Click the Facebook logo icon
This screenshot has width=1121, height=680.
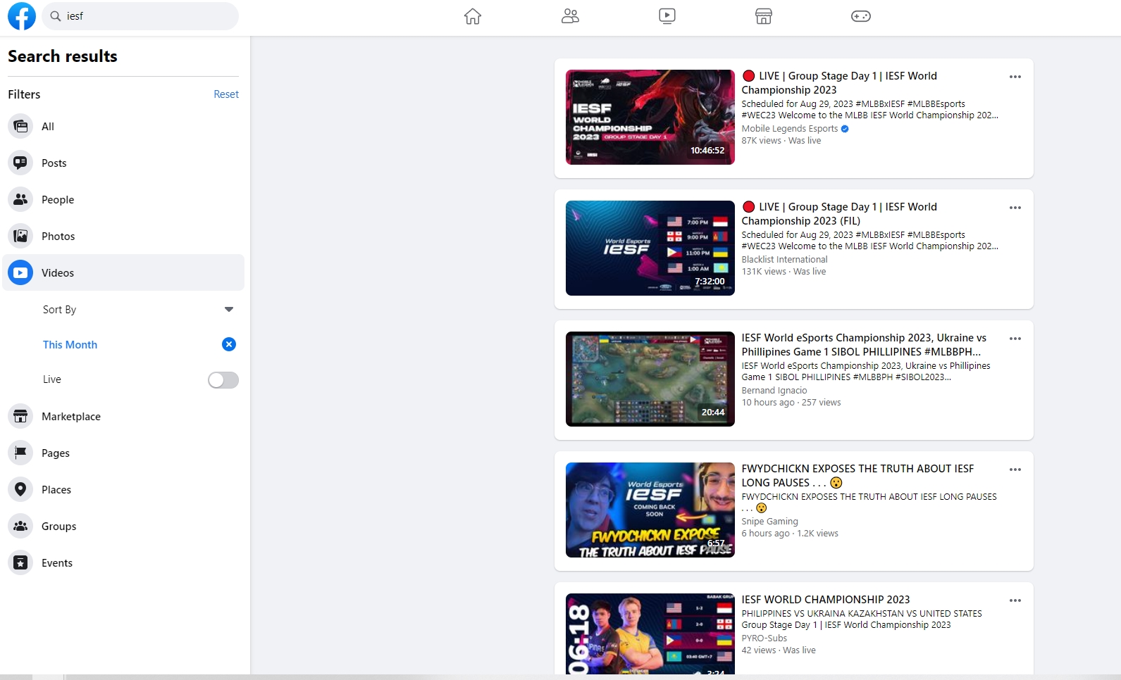pyautogui.click(x=22, y=16)
